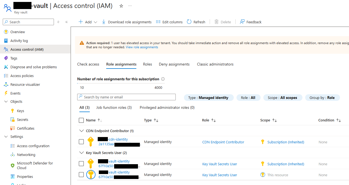Switch to the Deny assignments tab
Viewport: 349px width, 185px height.
tap(174, 64)
